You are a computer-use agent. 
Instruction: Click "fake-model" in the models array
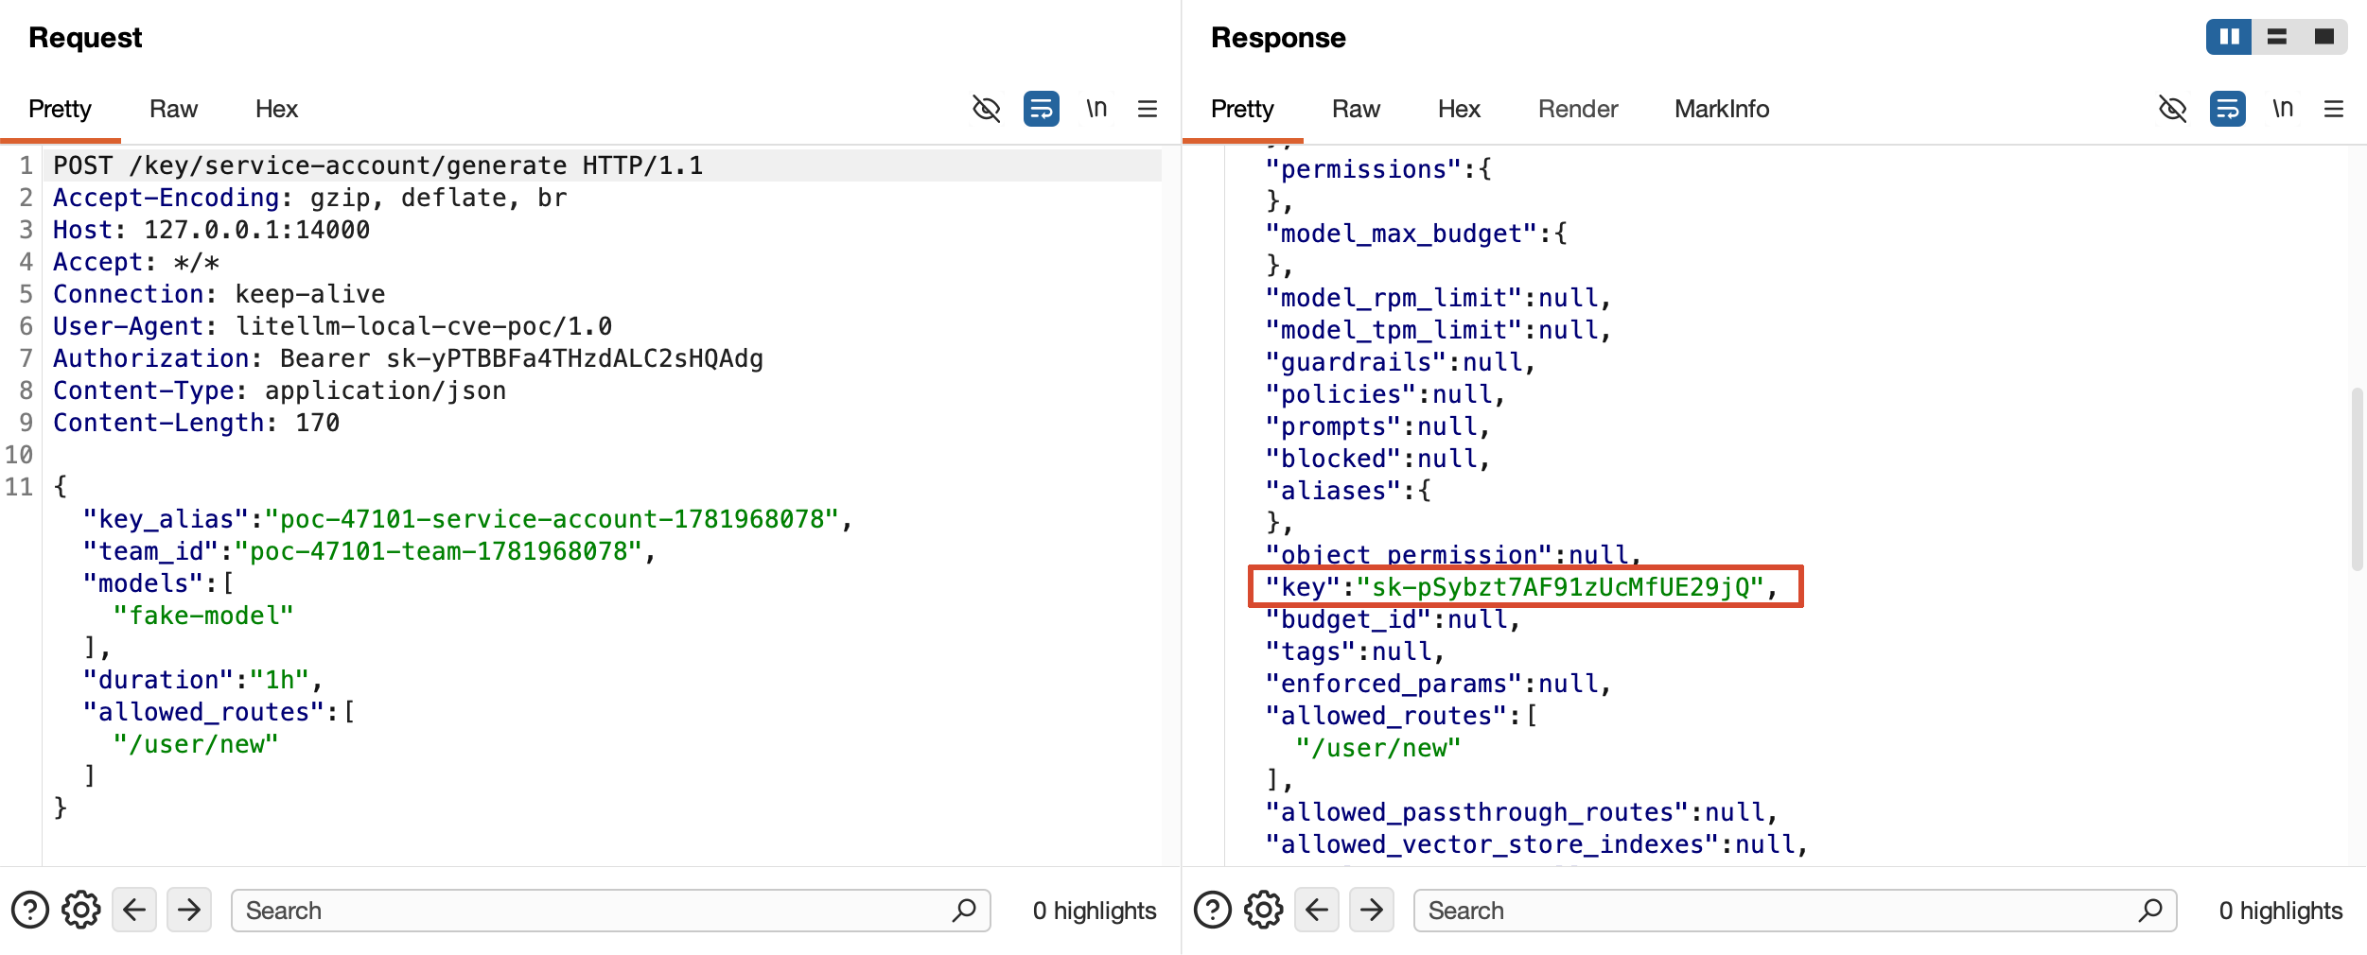click(x=203, y=616)
